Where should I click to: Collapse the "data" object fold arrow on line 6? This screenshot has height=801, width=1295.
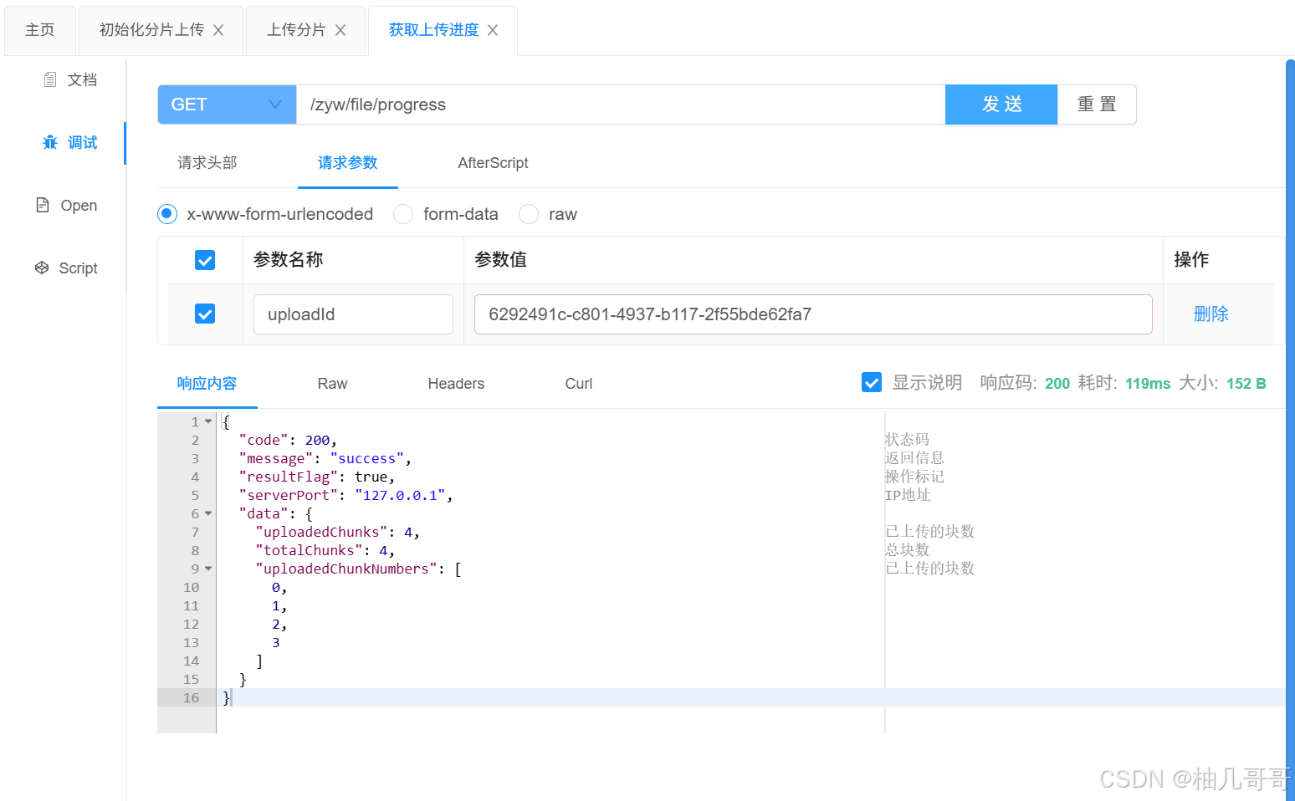[208, 513]
